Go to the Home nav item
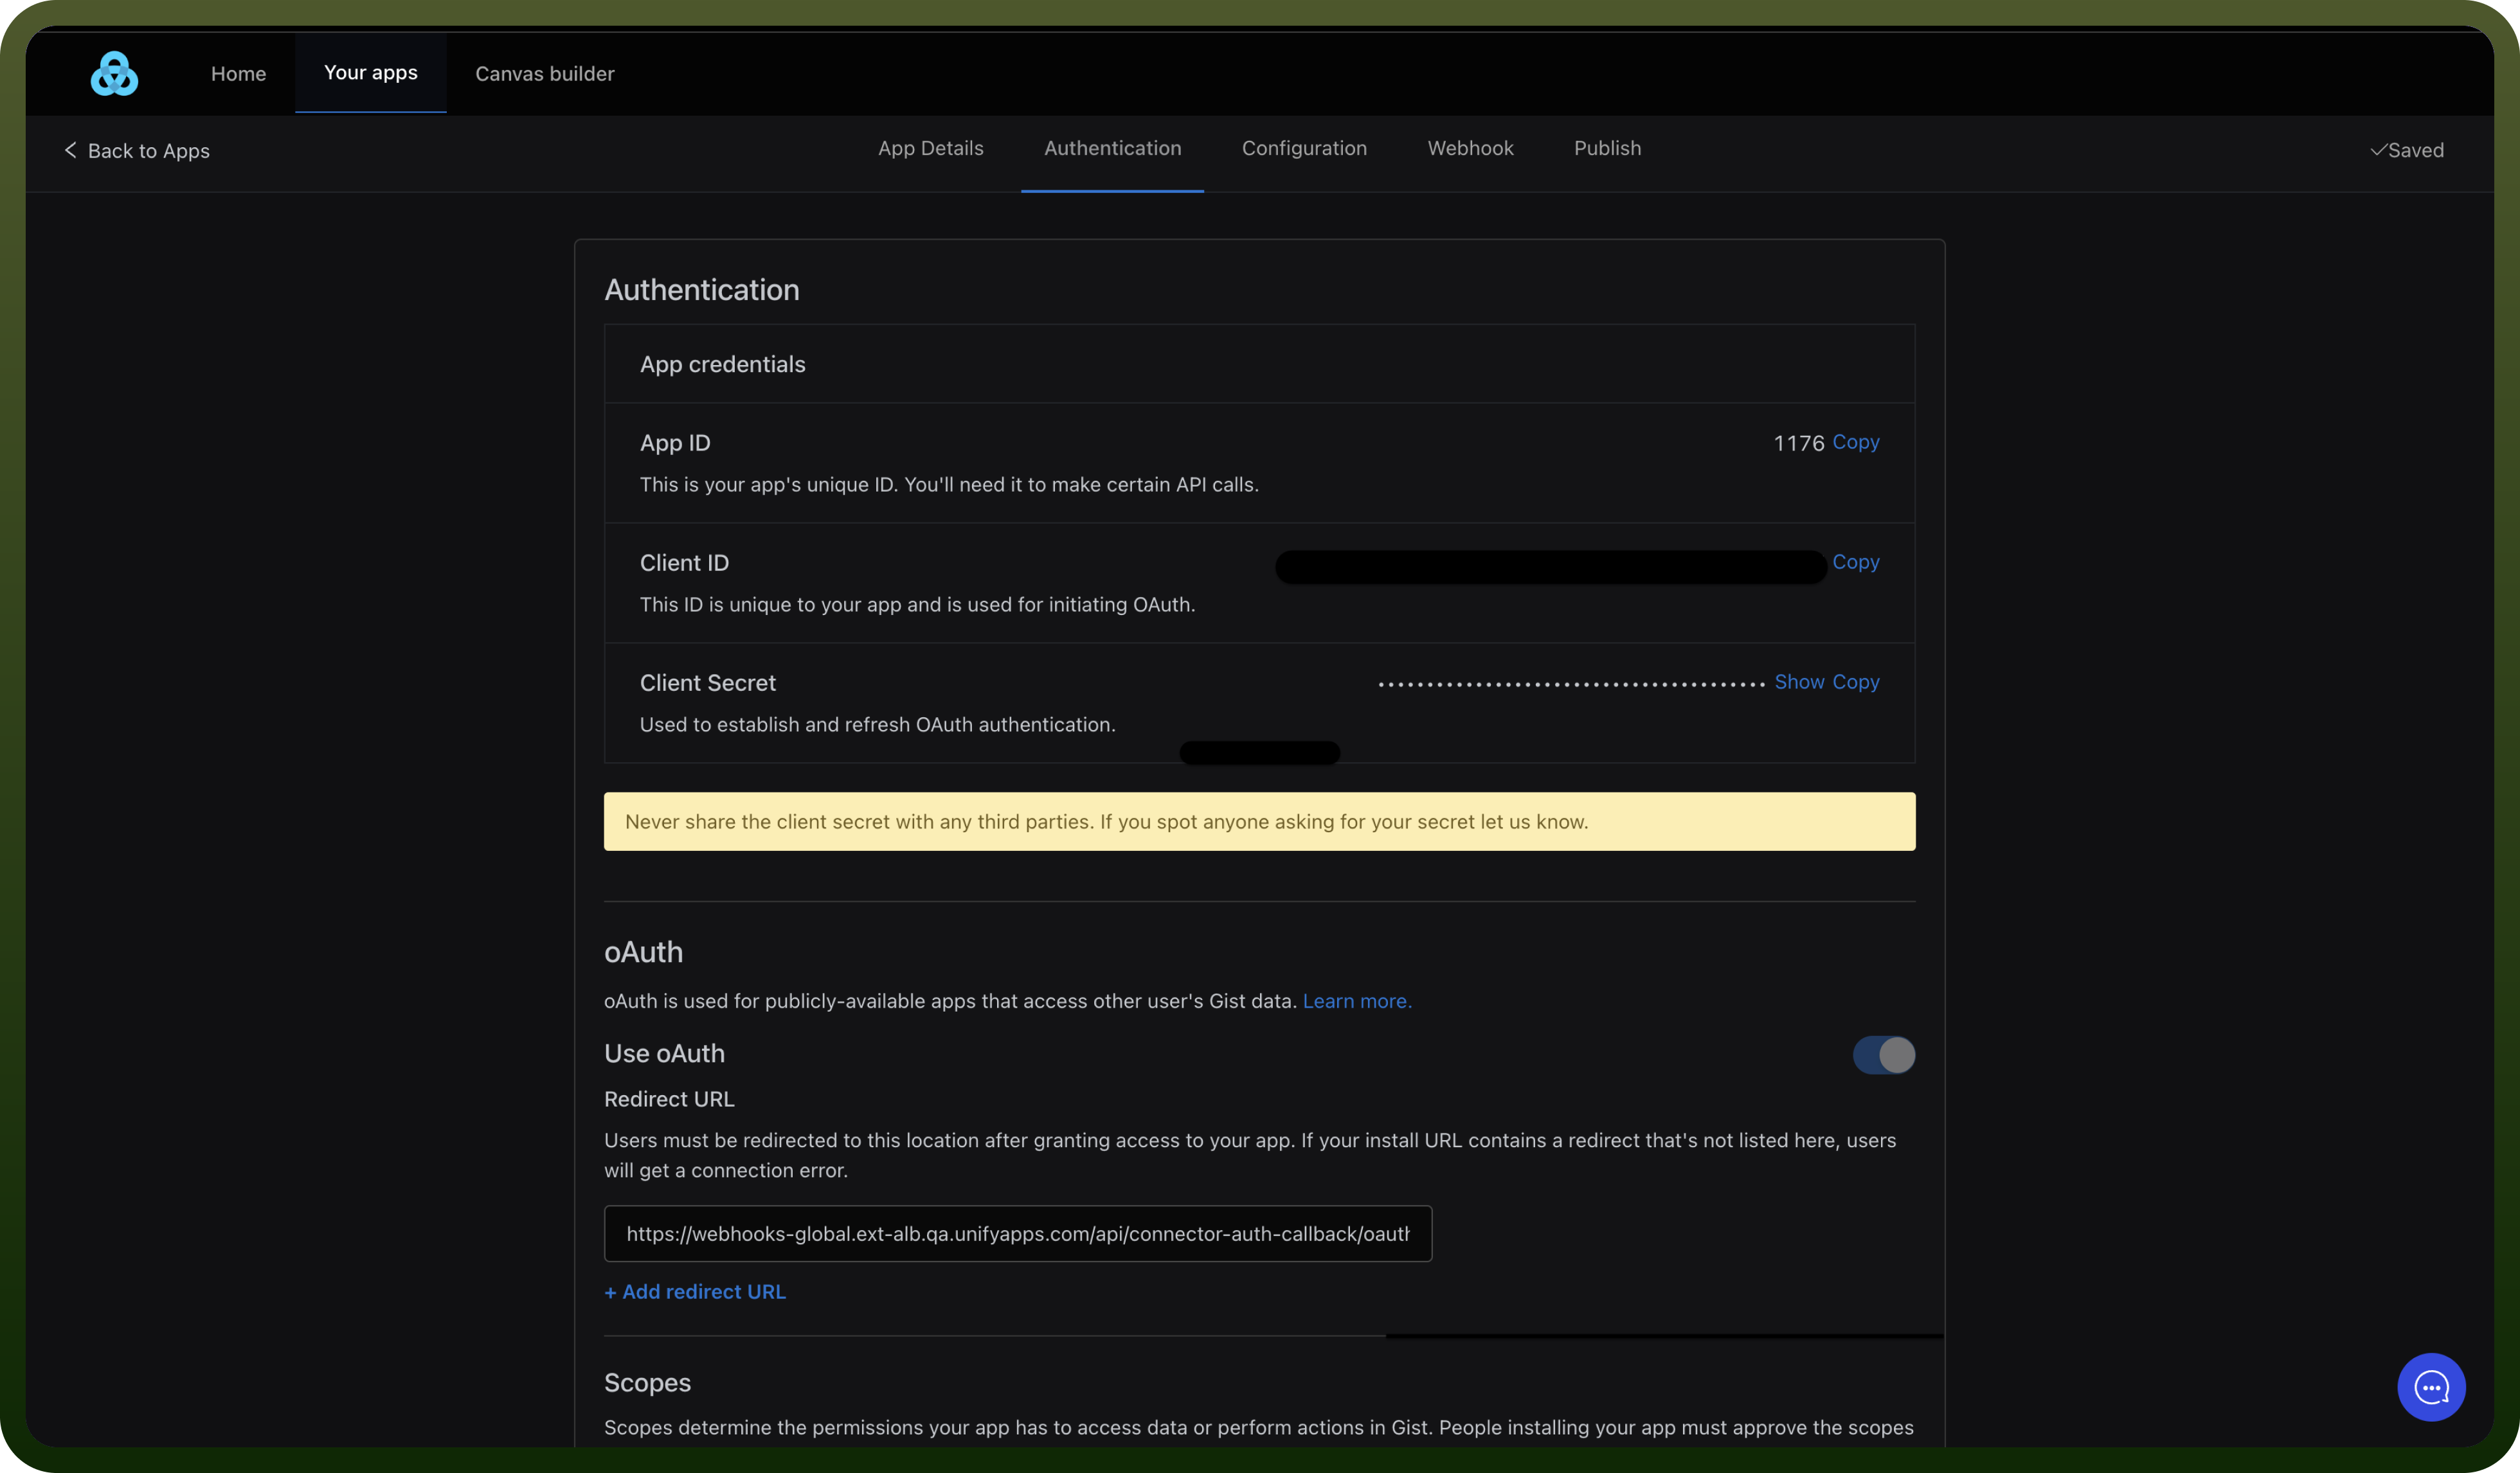Screen dimensions: 2520x1473 pyautogui.click(x=238, y=74)
